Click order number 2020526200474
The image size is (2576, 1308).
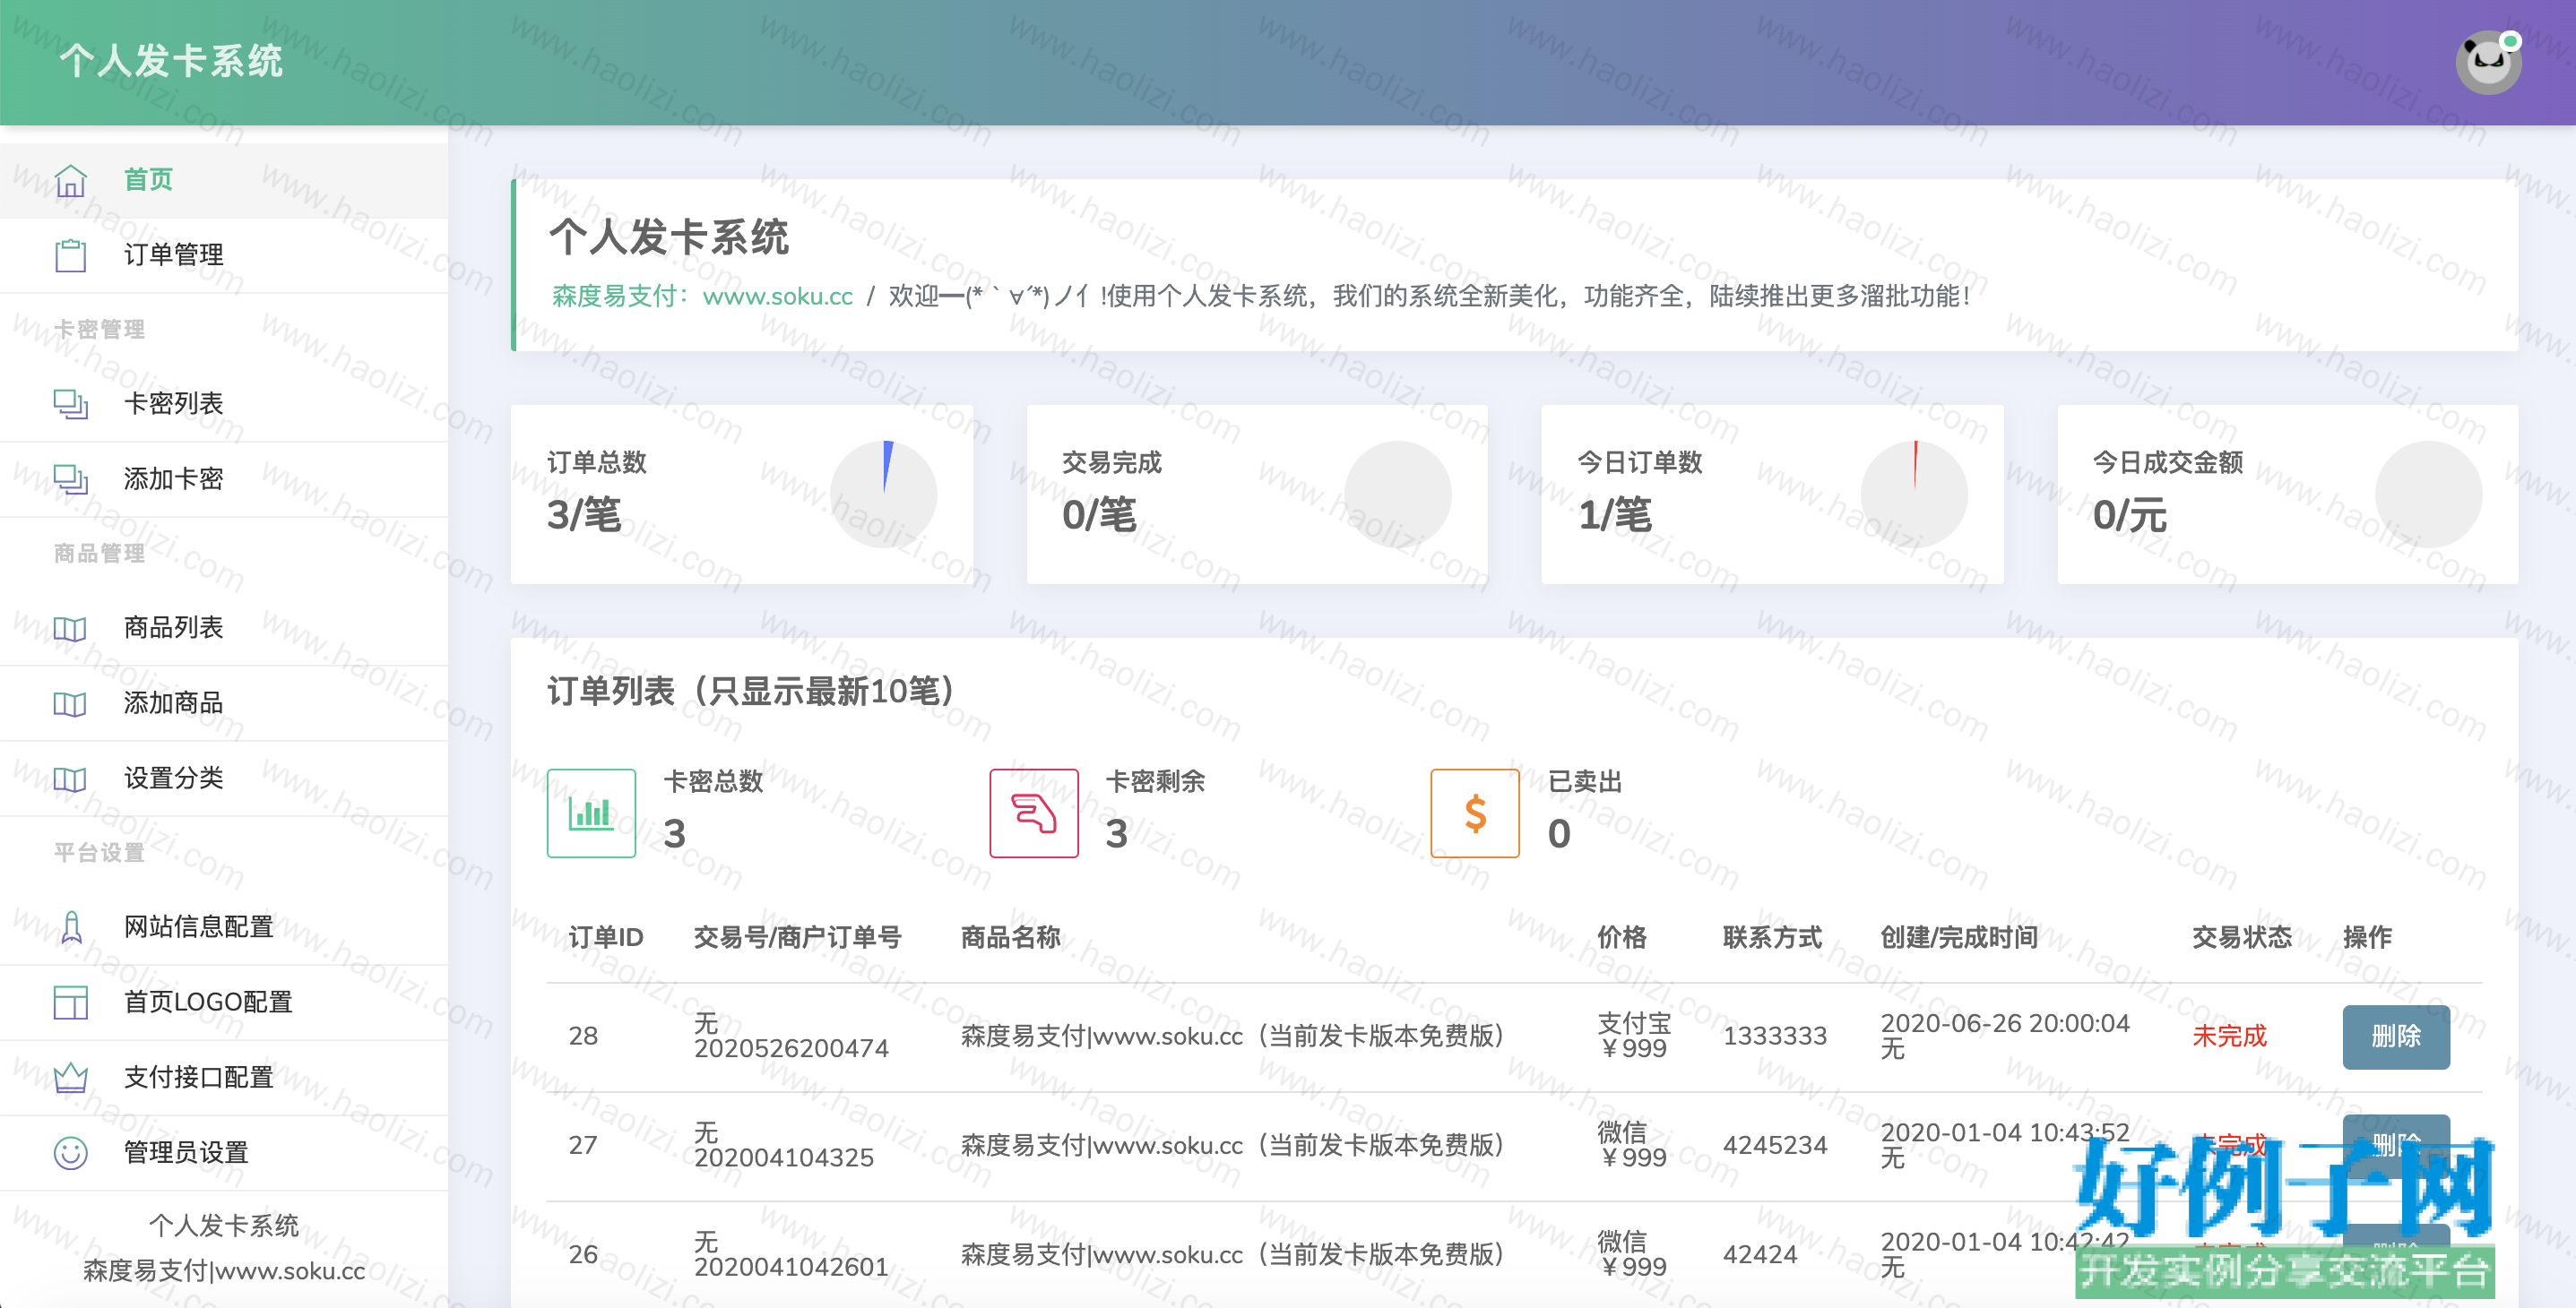pyautogui.click(x=791, y=1048)
